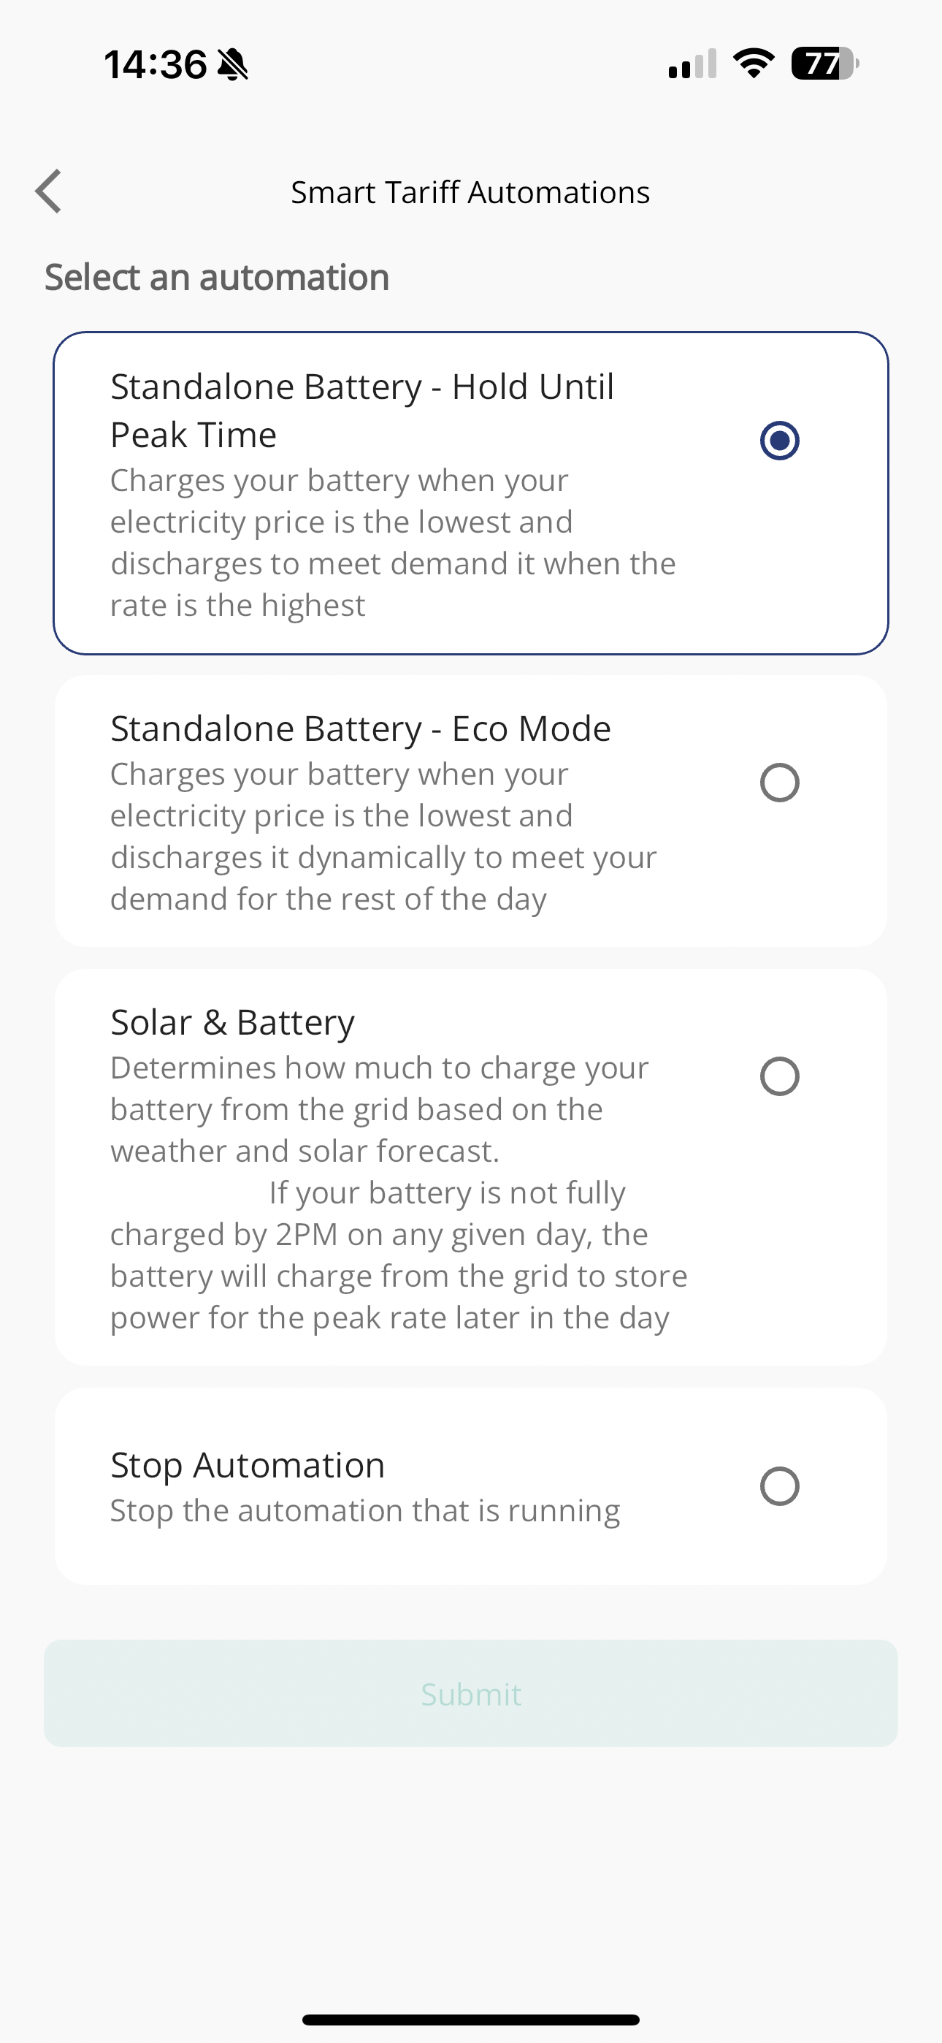
Task: Tap the 2PM grid charge description text
Action: click(399, 1255)
